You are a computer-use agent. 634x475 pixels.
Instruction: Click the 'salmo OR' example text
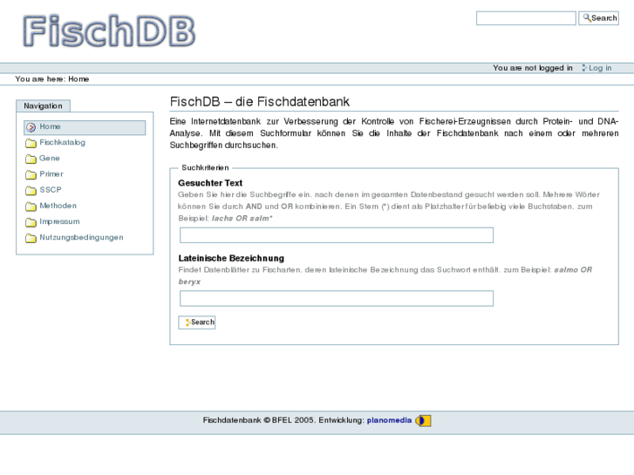pyautogui.click(x=573, y=269)
